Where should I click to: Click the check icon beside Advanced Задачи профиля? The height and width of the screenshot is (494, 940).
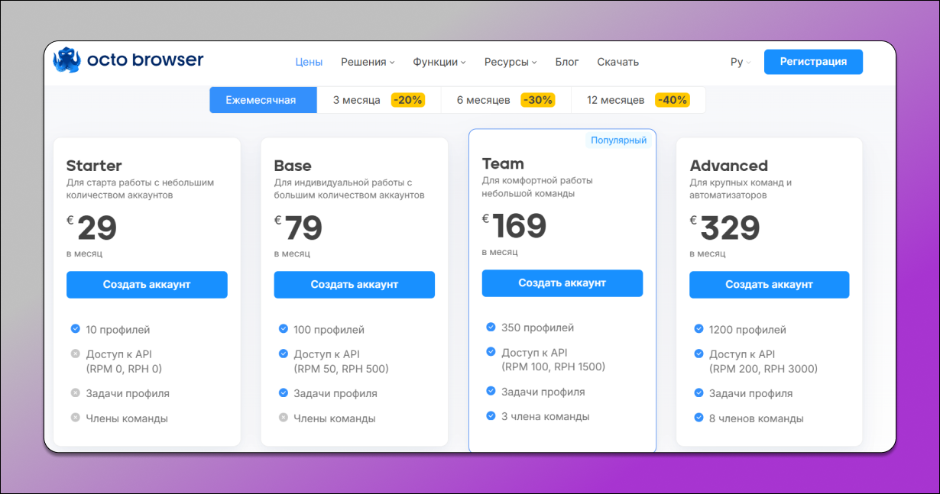[699, 393]
